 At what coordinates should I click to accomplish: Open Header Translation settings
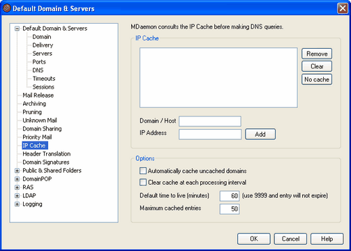(x=47, y=154)
